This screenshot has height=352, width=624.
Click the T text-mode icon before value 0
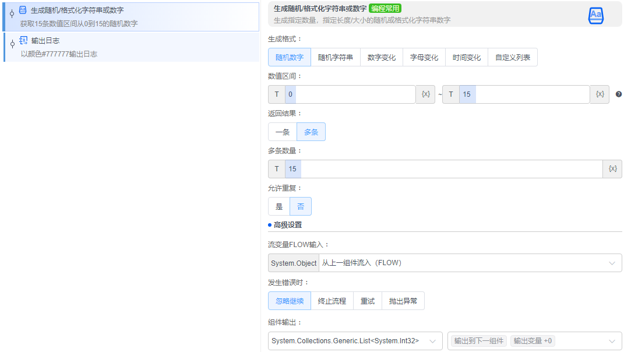276,94
